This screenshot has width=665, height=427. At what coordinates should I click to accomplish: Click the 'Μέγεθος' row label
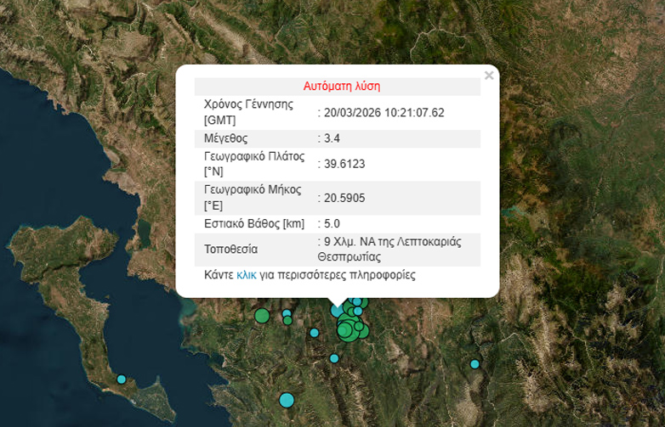tap(226, 138)
